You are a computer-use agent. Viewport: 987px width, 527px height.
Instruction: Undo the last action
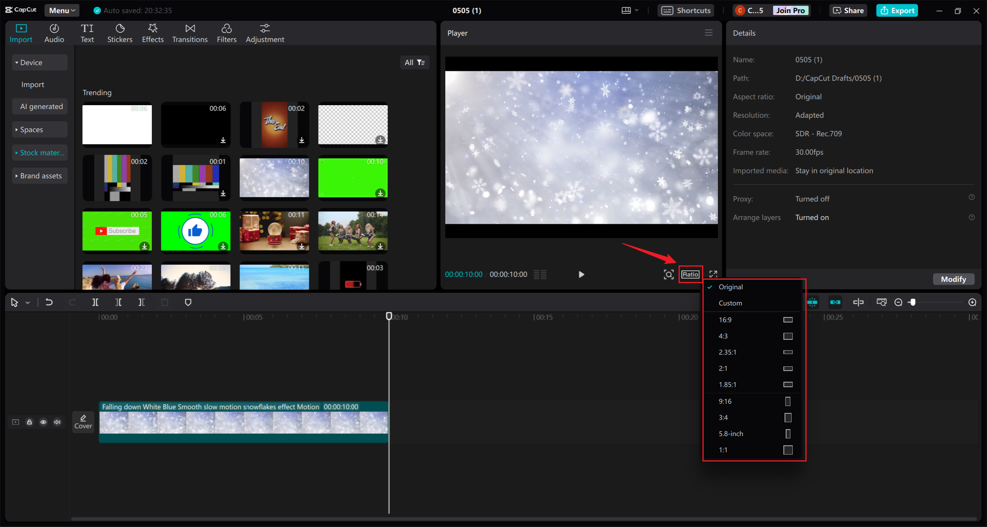tap(49, 302)
